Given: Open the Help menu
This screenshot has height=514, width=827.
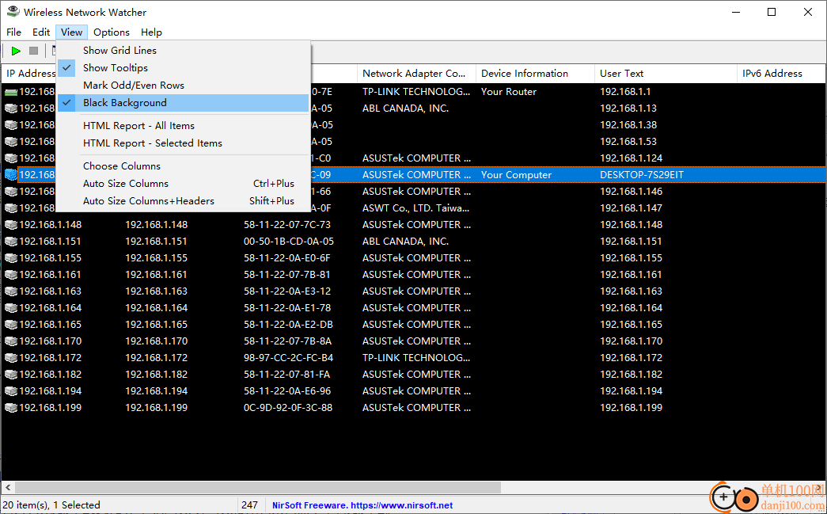Looking at the screenshot, I should (151, 32).
